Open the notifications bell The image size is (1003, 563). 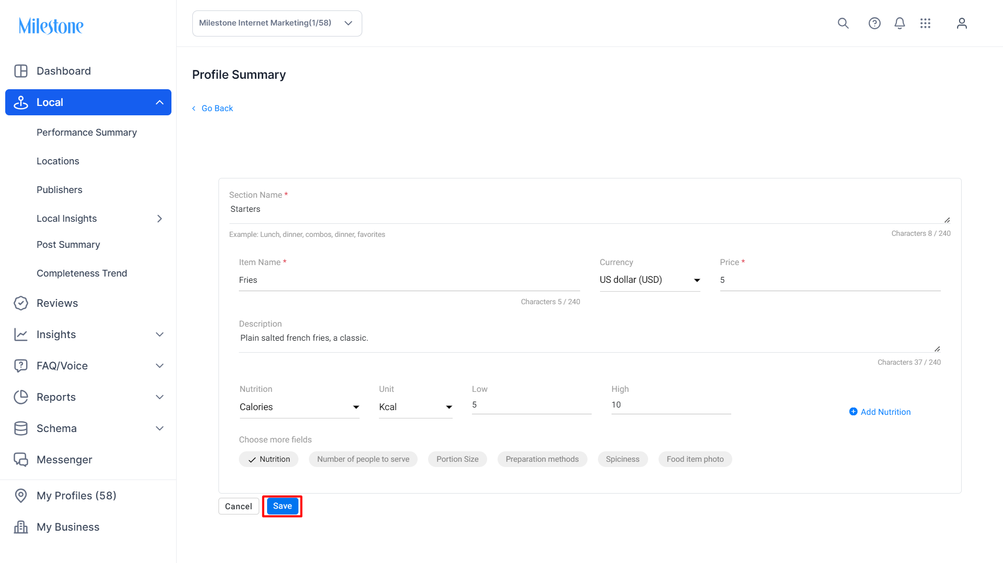click(x=900, y=23)
